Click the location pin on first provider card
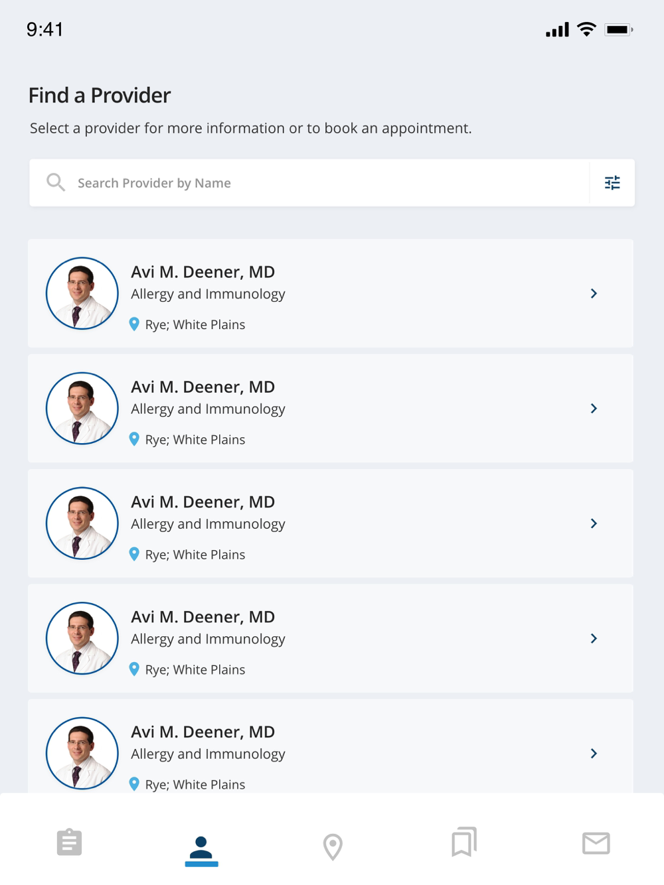 (134, 324)
